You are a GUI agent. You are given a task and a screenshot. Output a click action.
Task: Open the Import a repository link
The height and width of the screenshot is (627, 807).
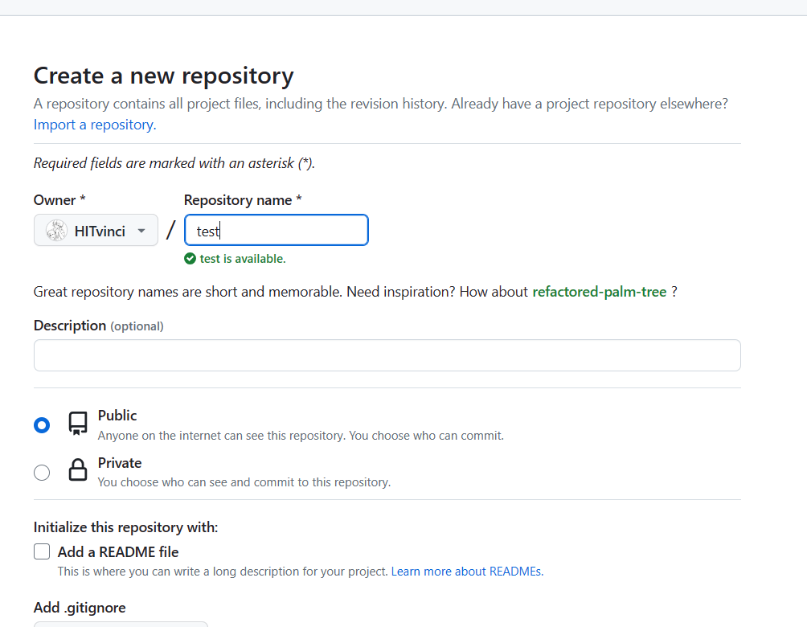[95, 125]
